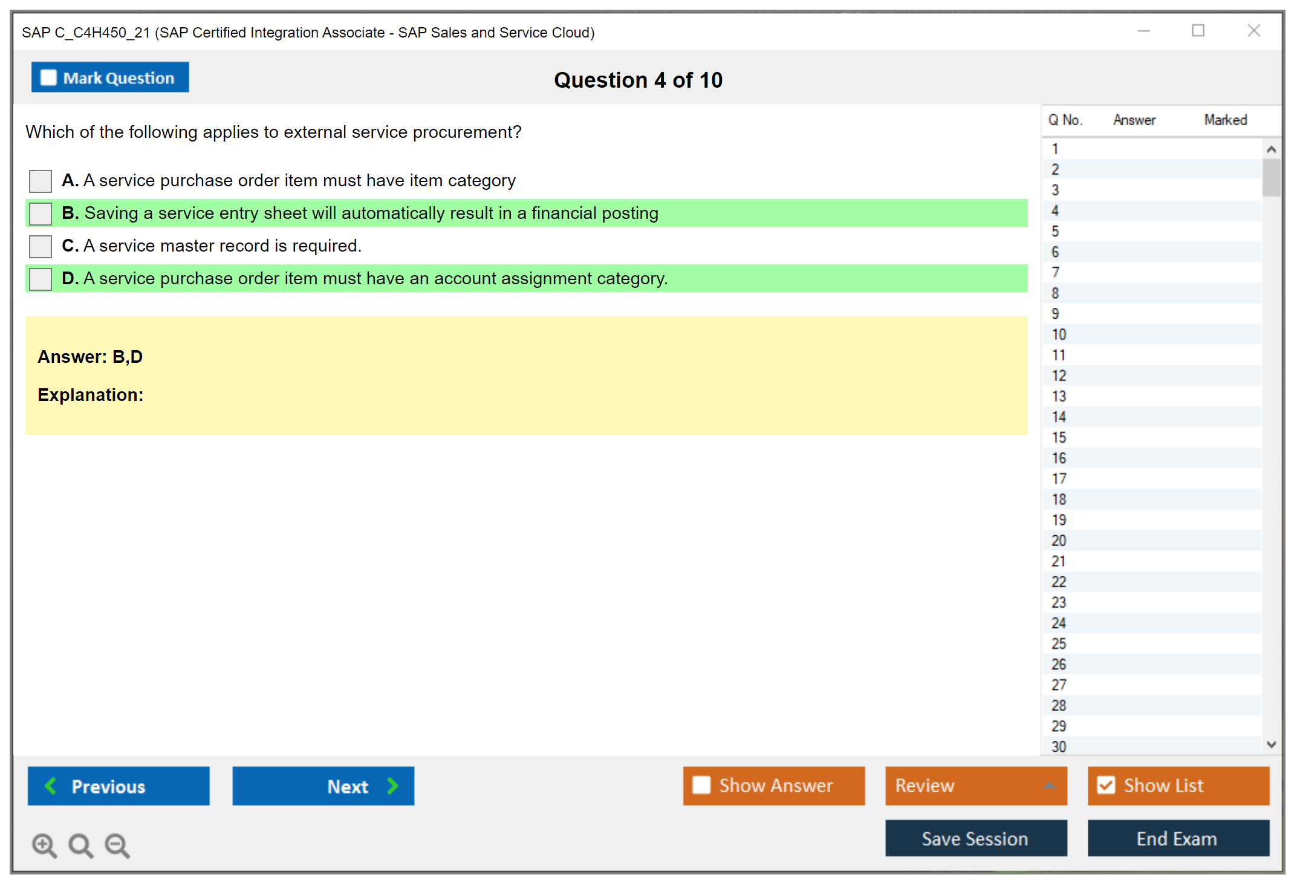
Task: Check answer option A checkbox
Action: [41, 181]
